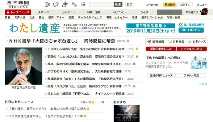Go to スポーツ section
213x122 pixels.
[x=43, y=12]
